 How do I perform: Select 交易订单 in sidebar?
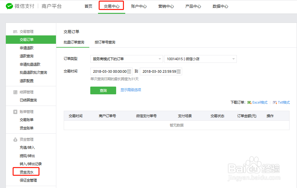[31, 40]
